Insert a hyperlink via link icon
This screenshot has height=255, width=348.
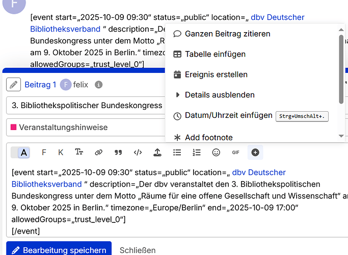(x=98, y=152)
